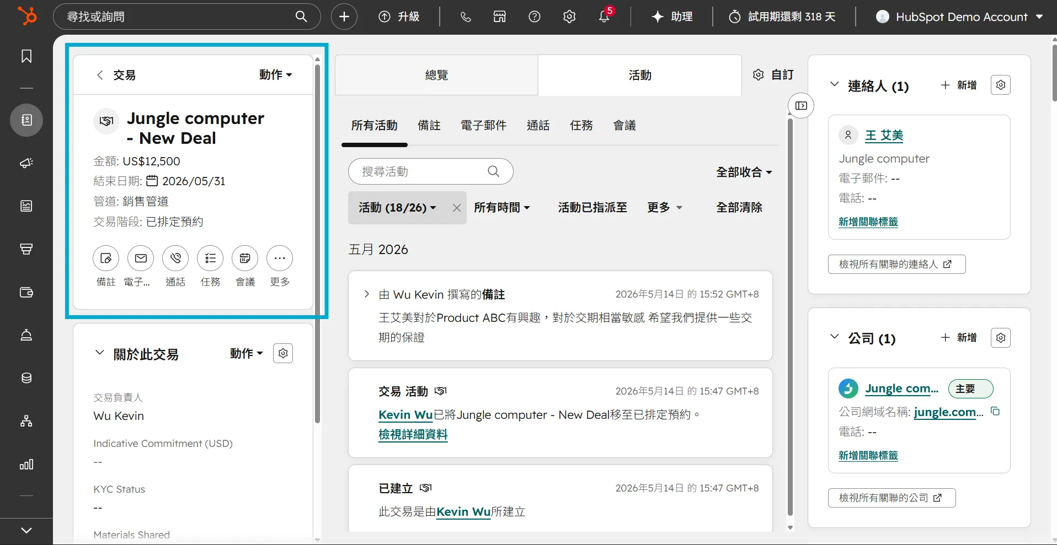The height and width of the screenshot is (545, 1057).
Task: Open 關於此交易 動作 dropdown
Action: click(x=247, y=353)
